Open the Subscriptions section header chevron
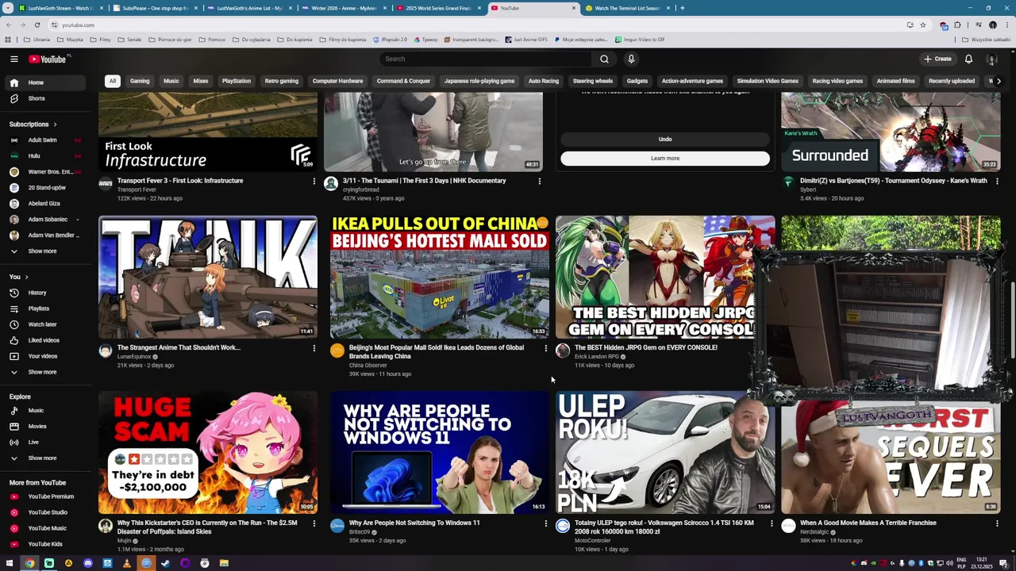Image resolution: width=1016 pixels, height=571 pixels. tap(56, 125)
